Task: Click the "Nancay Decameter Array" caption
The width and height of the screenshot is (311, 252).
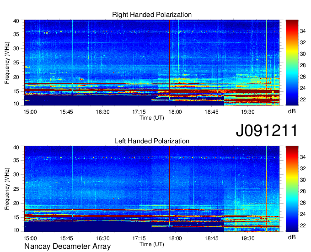Action: point(67,246)
